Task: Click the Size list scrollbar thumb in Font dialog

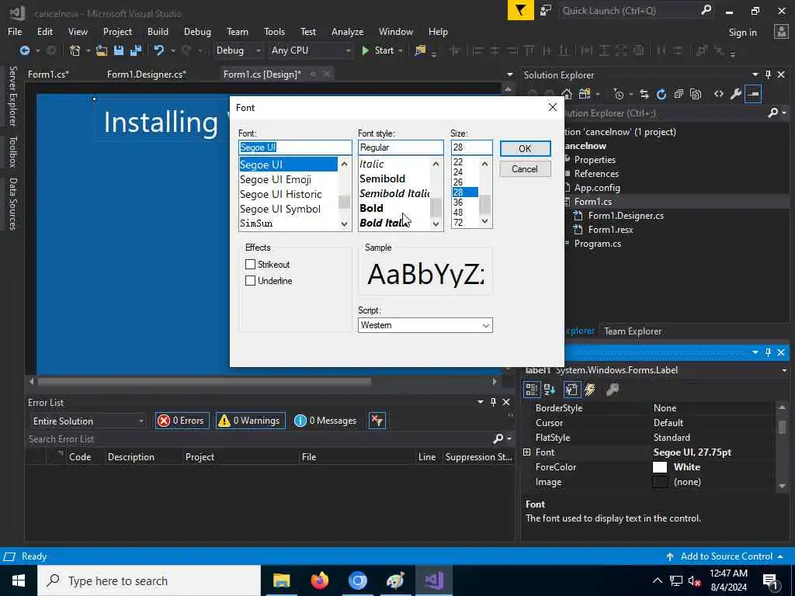Action: (484, 205)
